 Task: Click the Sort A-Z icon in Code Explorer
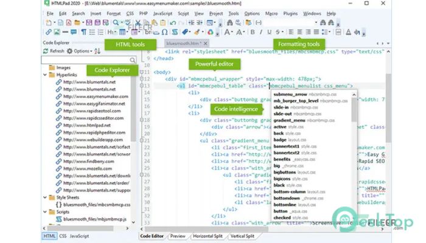[96, 51]
